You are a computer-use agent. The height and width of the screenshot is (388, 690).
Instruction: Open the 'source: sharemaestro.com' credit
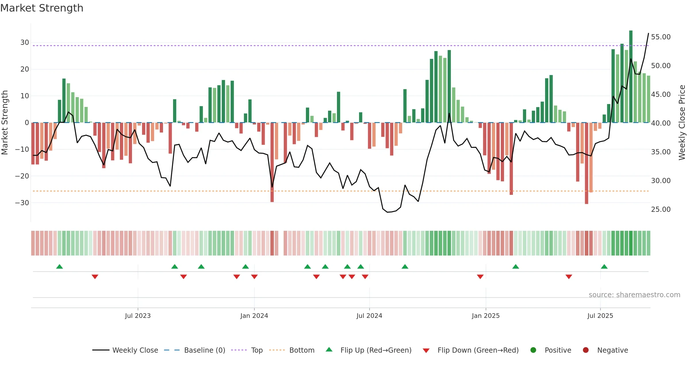pyautogui.click(x=635, y=295)
